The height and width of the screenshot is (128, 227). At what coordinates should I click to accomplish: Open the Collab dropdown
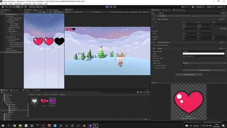(186, 7)
